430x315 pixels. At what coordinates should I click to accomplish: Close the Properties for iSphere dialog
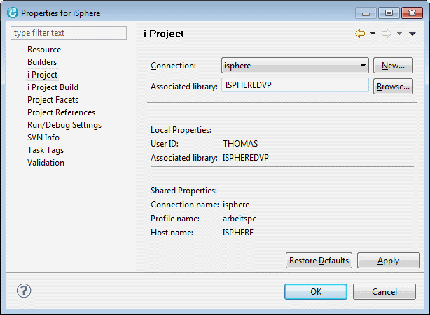click(x=412, y=13)
